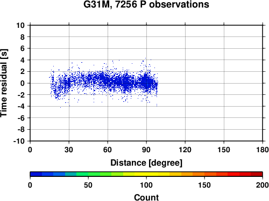
Task: Click the 180 tick label on distance axis
Action: [x=263, y=150]
